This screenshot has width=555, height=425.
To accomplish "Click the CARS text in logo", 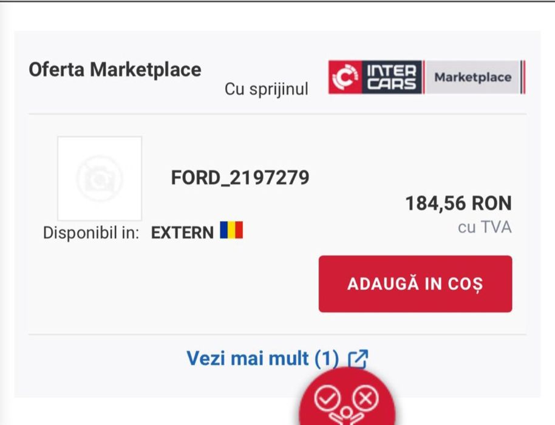I will click(392, 84).
